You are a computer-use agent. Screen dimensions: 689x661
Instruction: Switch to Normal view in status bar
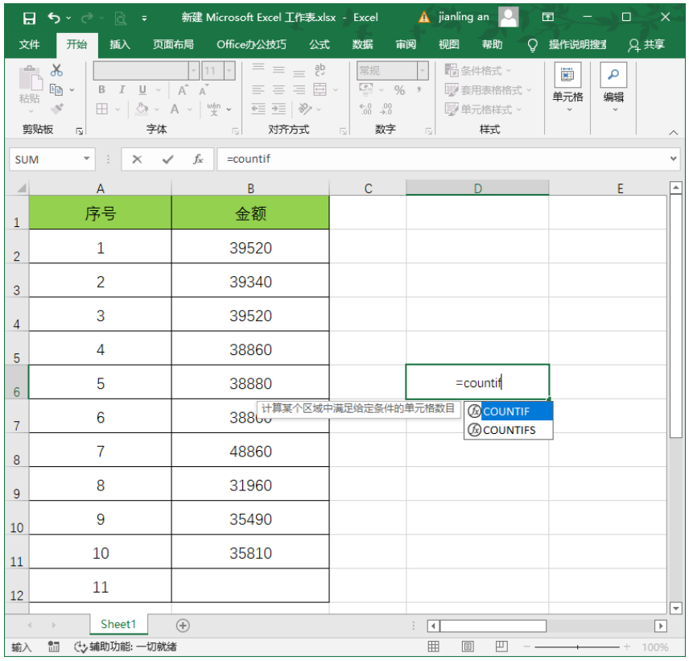(433, 647)
